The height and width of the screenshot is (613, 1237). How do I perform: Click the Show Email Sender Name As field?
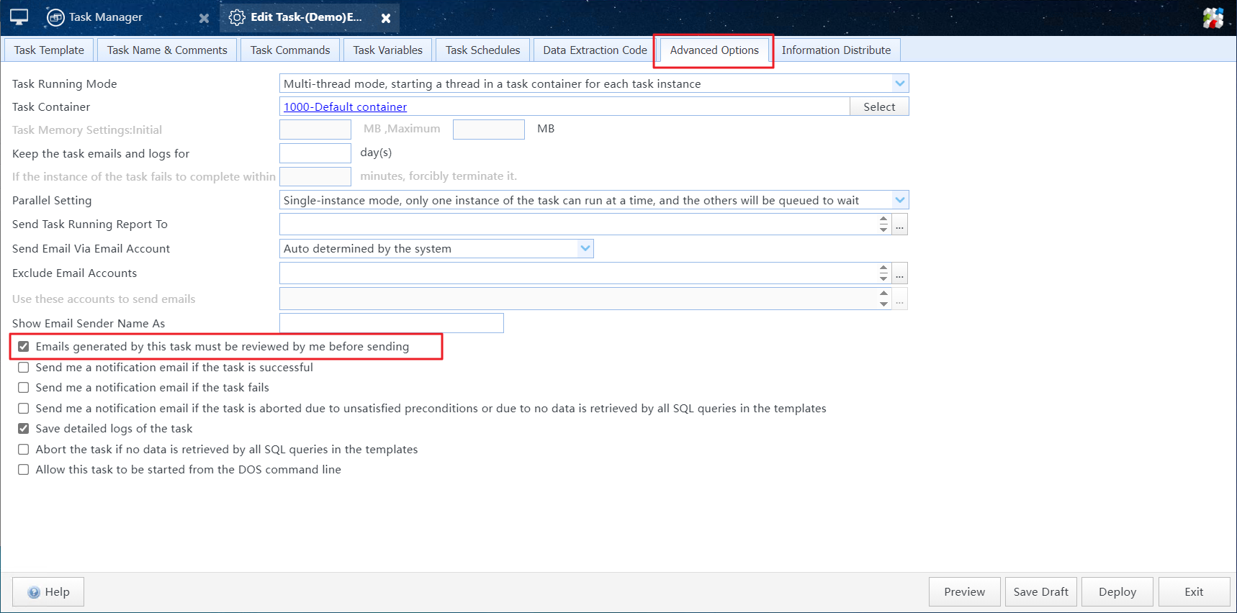coord(391,323)
